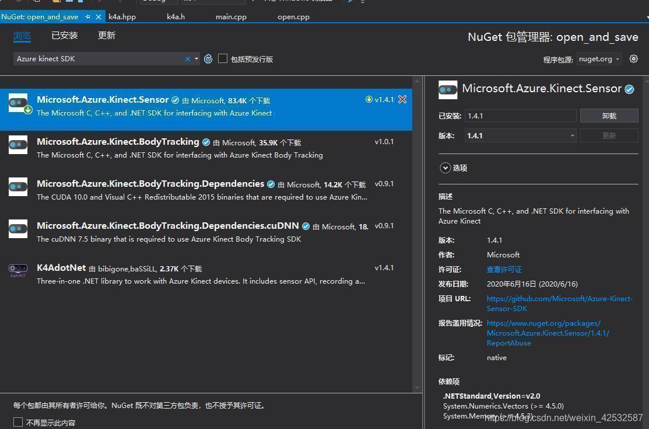Click the package list scrollbar down arrow
Viewport: 649px width, 429px height.
(418, 388)
